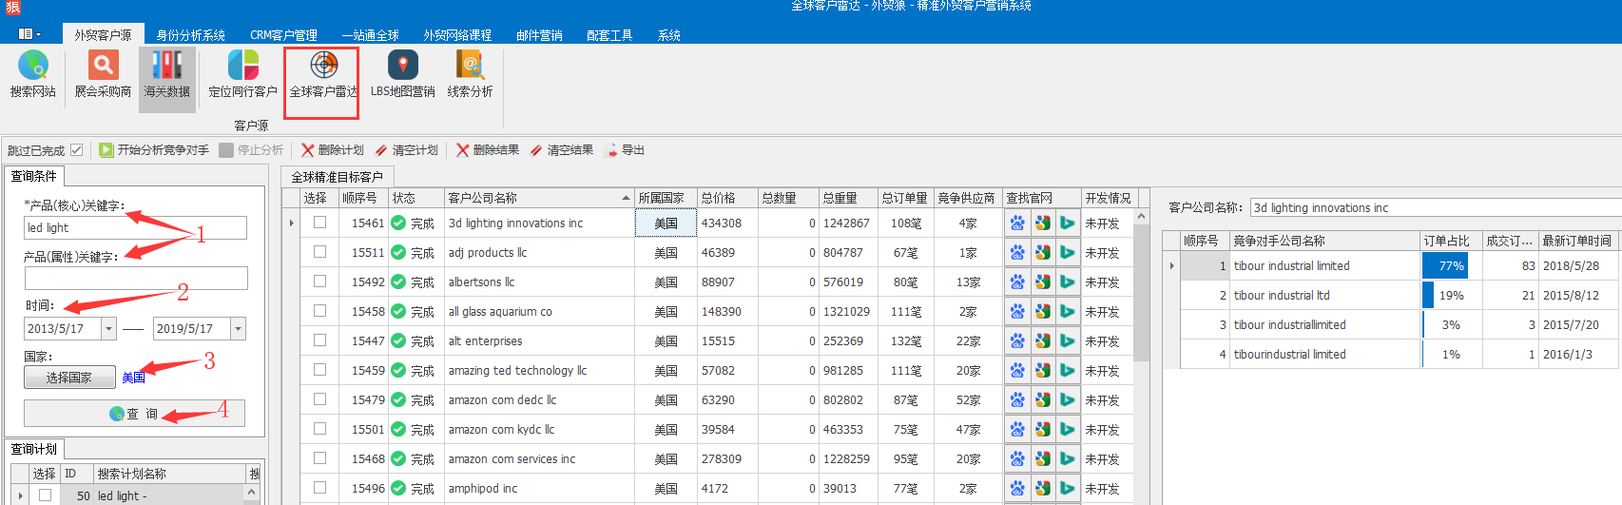Screen dimensions: 1622x505
Task: Click the 客户公司名称 field on right
Action: pos(1436,207)
